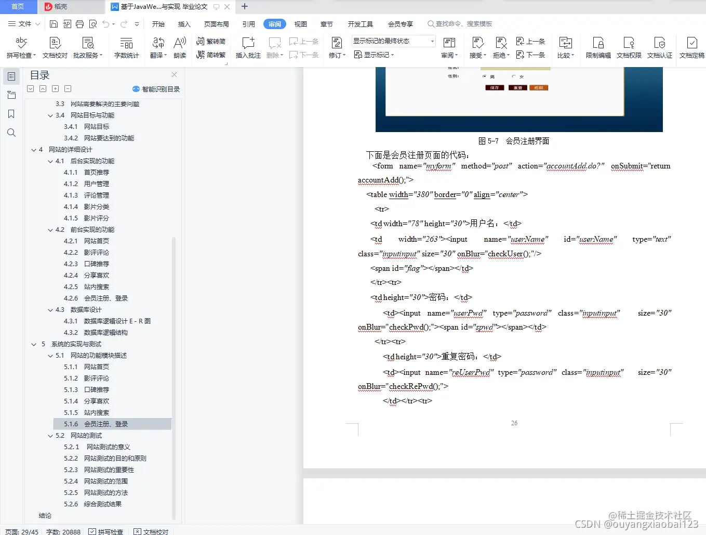Switch to 页面布局 ribbon tab
Screen dimensions: 706x535
pos(217,24)
